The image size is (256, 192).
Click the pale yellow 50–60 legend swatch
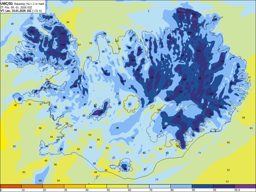click(118, 186)
